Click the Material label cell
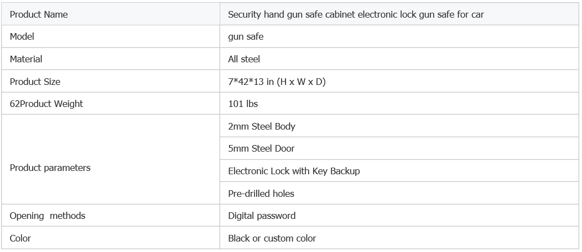This screenshot has width=582, height=252. point(111,59)
